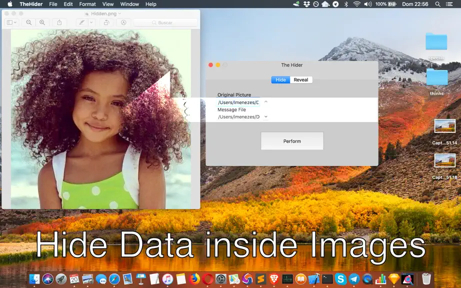Click the Buscar search field
This screenshot has width=461, height=288.
pos(165,22)
